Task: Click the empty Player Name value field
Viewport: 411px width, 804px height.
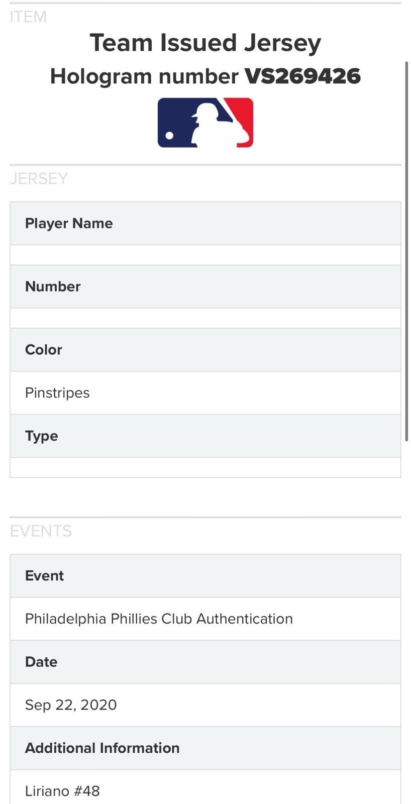Action: pos(205,255)
